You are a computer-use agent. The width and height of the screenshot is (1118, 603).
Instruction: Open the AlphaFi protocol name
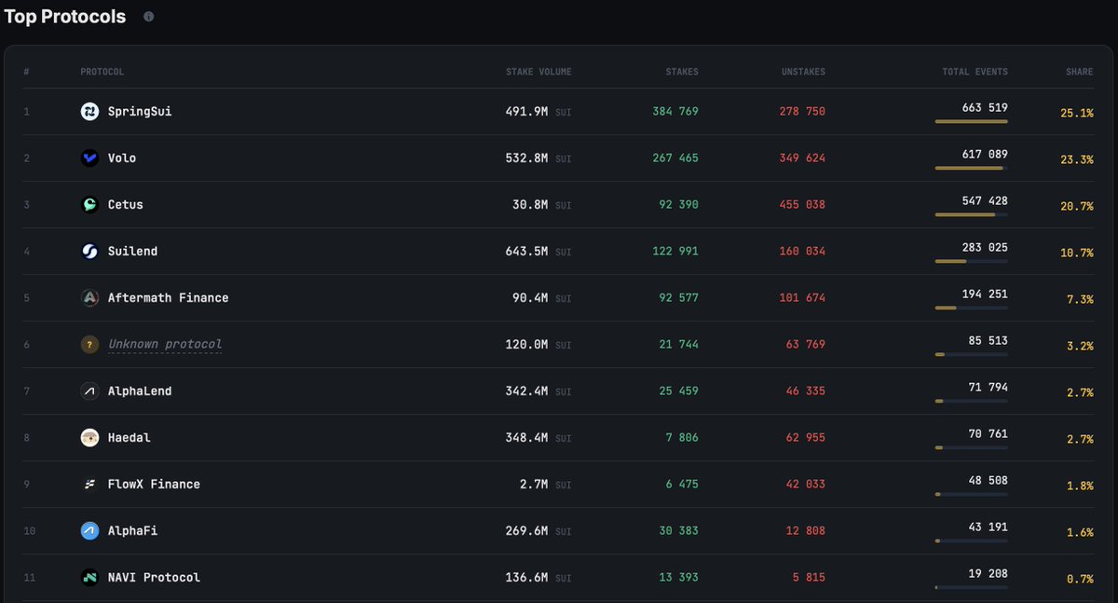pos(132,531)
